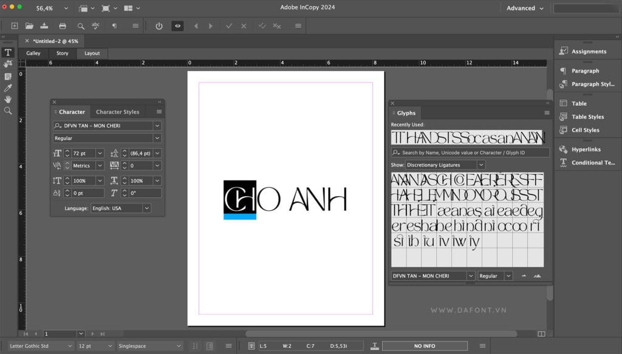Open the Hyperlinks panel

(x=588, y=149)
